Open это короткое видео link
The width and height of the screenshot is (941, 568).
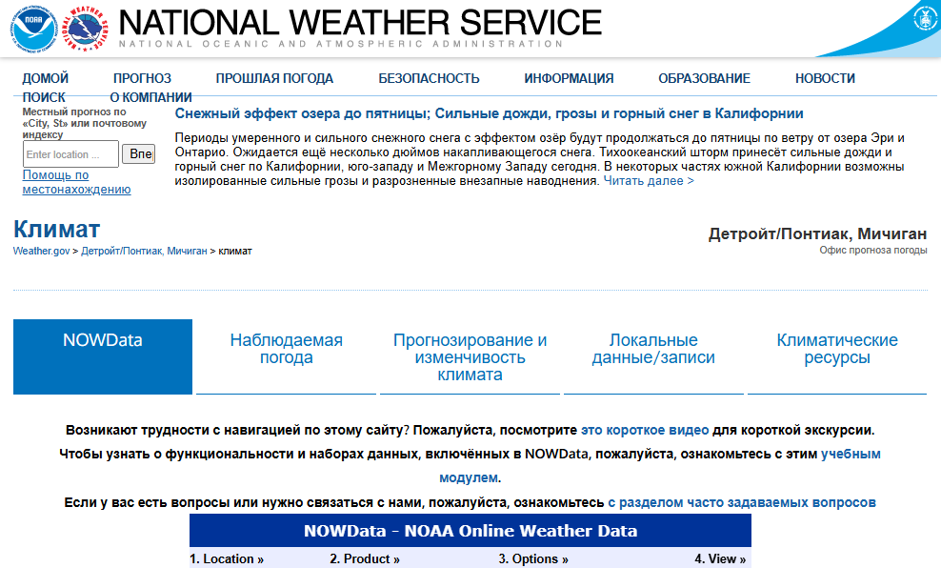coord(645,430)
